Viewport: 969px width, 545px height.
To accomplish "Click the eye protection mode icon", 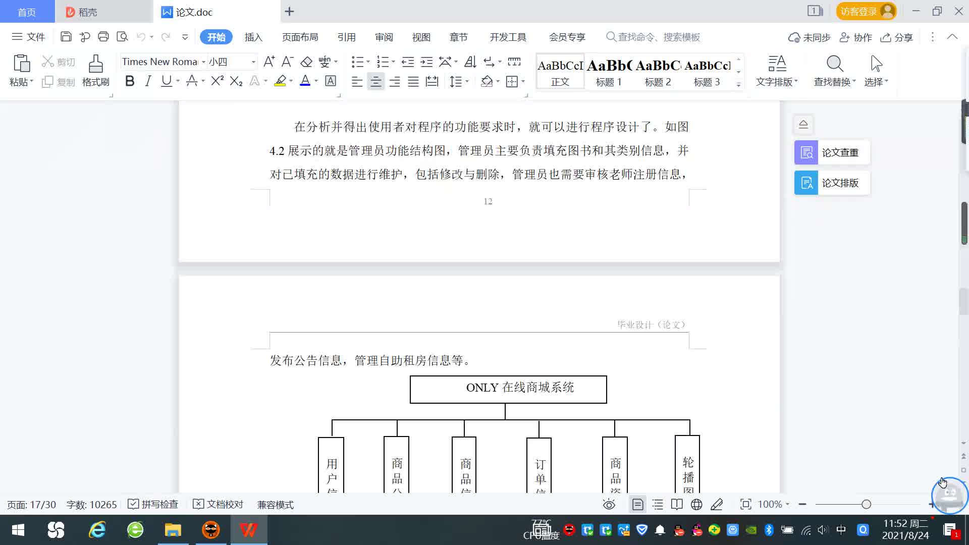I will click(609, 504).
